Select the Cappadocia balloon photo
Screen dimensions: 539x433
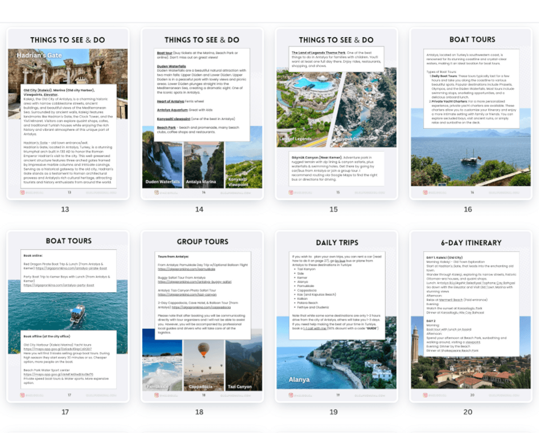coord(203,365)
